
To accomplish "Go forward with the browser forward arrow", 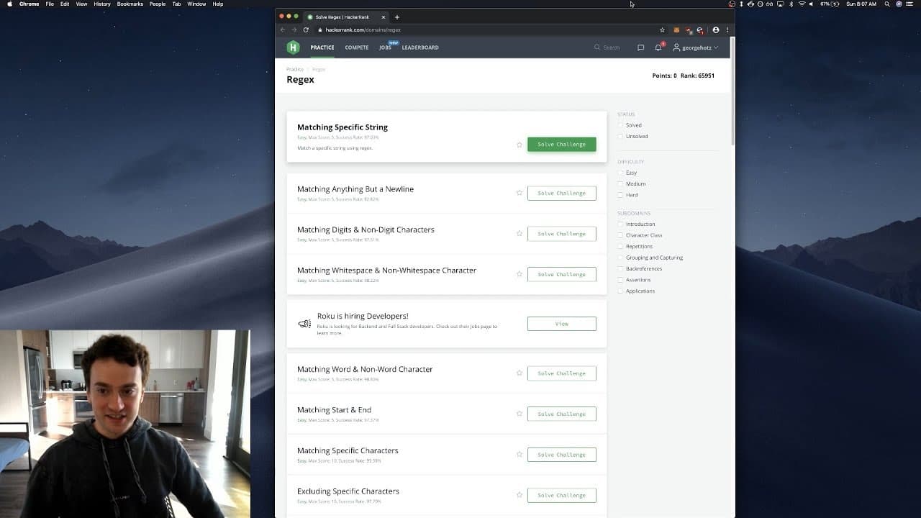I will coord(294,30).
